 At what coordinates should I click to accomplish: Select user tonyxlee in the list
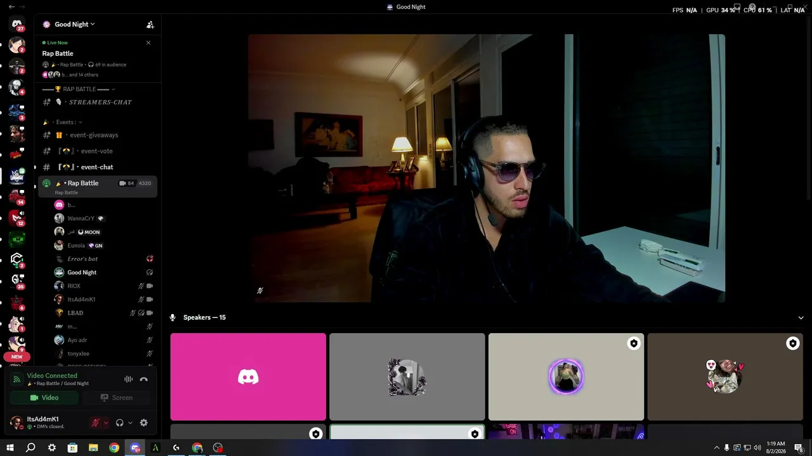click(78, 353)
